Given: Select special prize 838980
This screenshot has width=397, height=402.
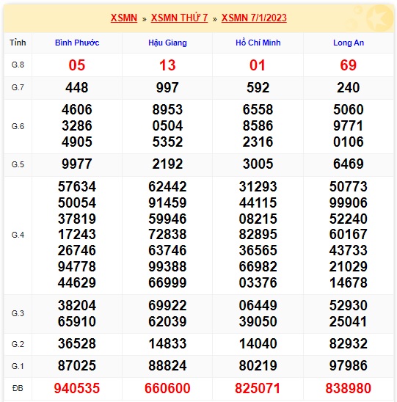Looking at the screenshot, I should (x=349, y=388).
